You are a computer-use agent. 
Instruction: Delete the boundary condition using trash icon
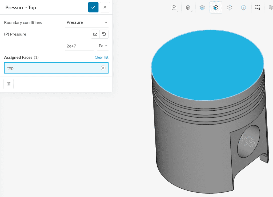pyautogui.click(x=8, y=84)
